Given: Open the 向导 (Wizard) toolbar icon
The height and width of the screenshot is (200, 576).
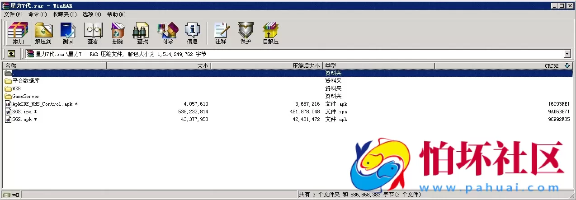Looking at the screenshot, I should tap(167, 33).
